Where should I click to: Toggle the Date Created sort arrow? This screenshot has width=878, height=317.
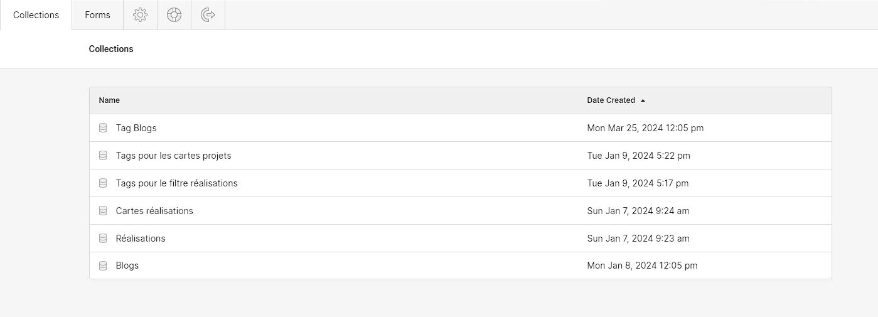pos(643,100)
